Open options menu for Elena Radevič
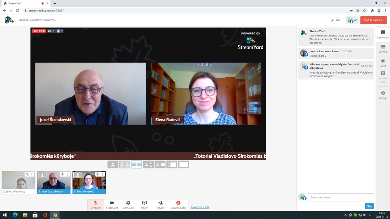Image resolution: width=390 pixels, height=219 pixels. click(103, 174)
